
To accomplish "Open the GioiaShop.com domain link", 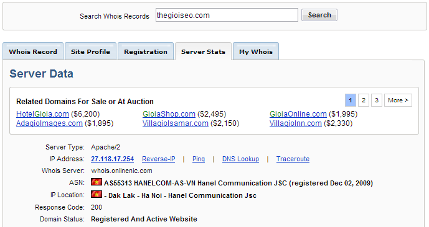I will tap(169, 114).
